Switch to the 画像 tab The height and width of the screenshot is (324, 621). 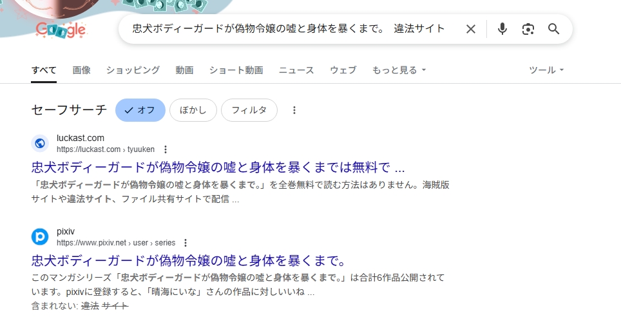(82, 70)
